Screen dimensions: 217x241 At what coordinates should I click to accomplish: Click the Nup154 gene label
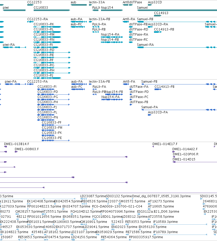[107, 7]
